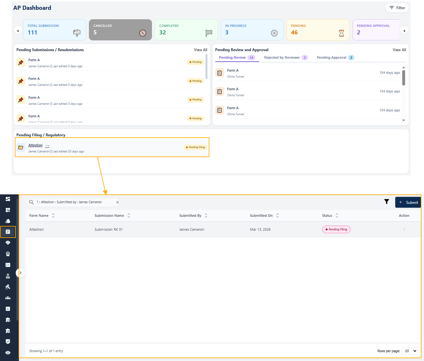Click James Cameron in Submitted By column

tap(192, 229)
